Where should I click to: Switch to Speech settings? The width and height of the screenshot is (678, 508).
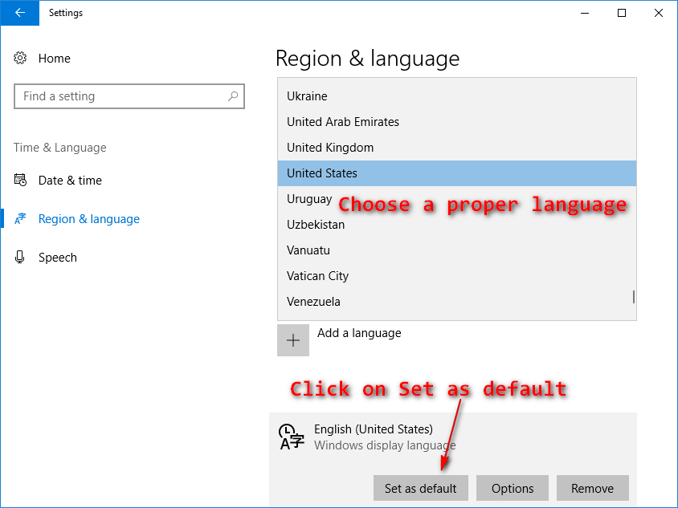pos(58,257)
